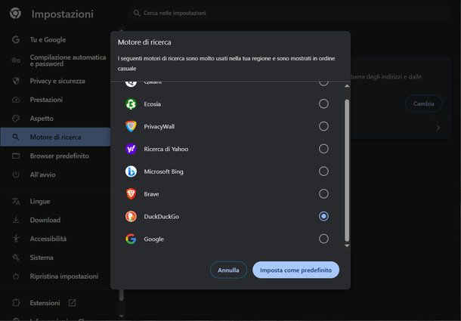The width and height of the screenshot is (461, 321).
Task: Confirm with Imposta come predefinito
Action: (295, 270)
